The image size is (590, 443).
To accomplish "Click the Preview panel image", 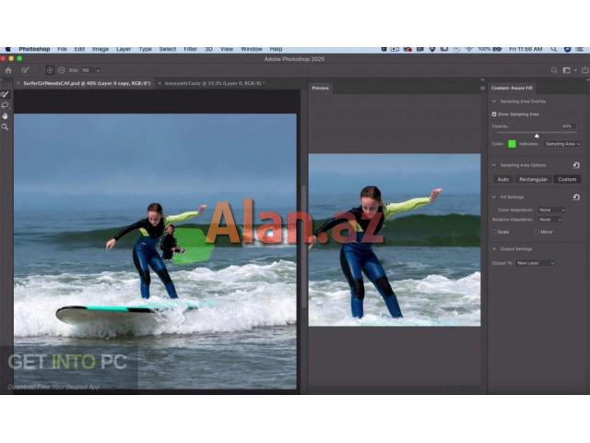I will pyautogui.click(x=395, y=240).
